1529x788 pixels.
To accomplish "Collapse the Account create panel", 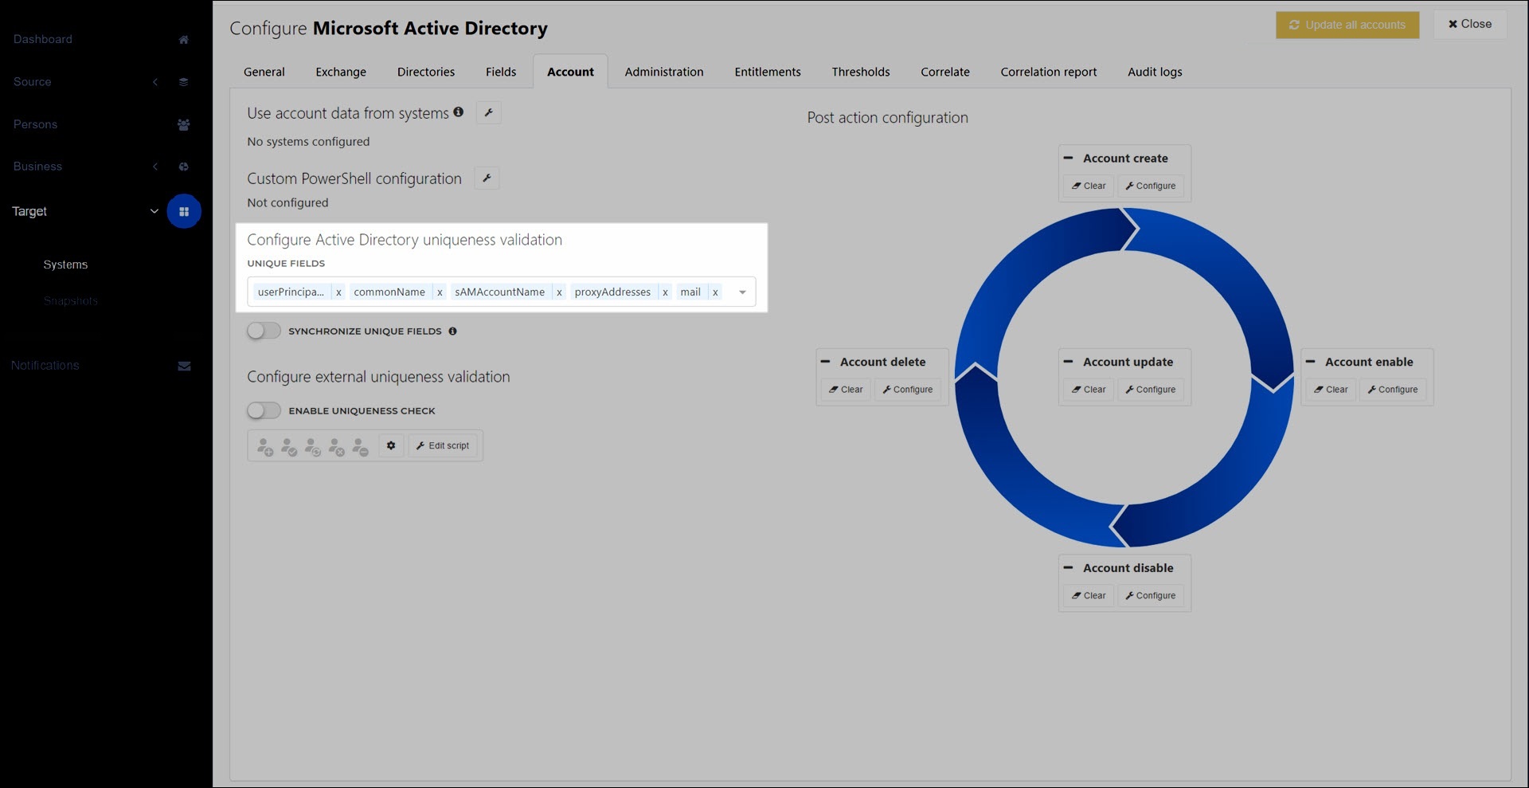I will [x=1068, y=158].
